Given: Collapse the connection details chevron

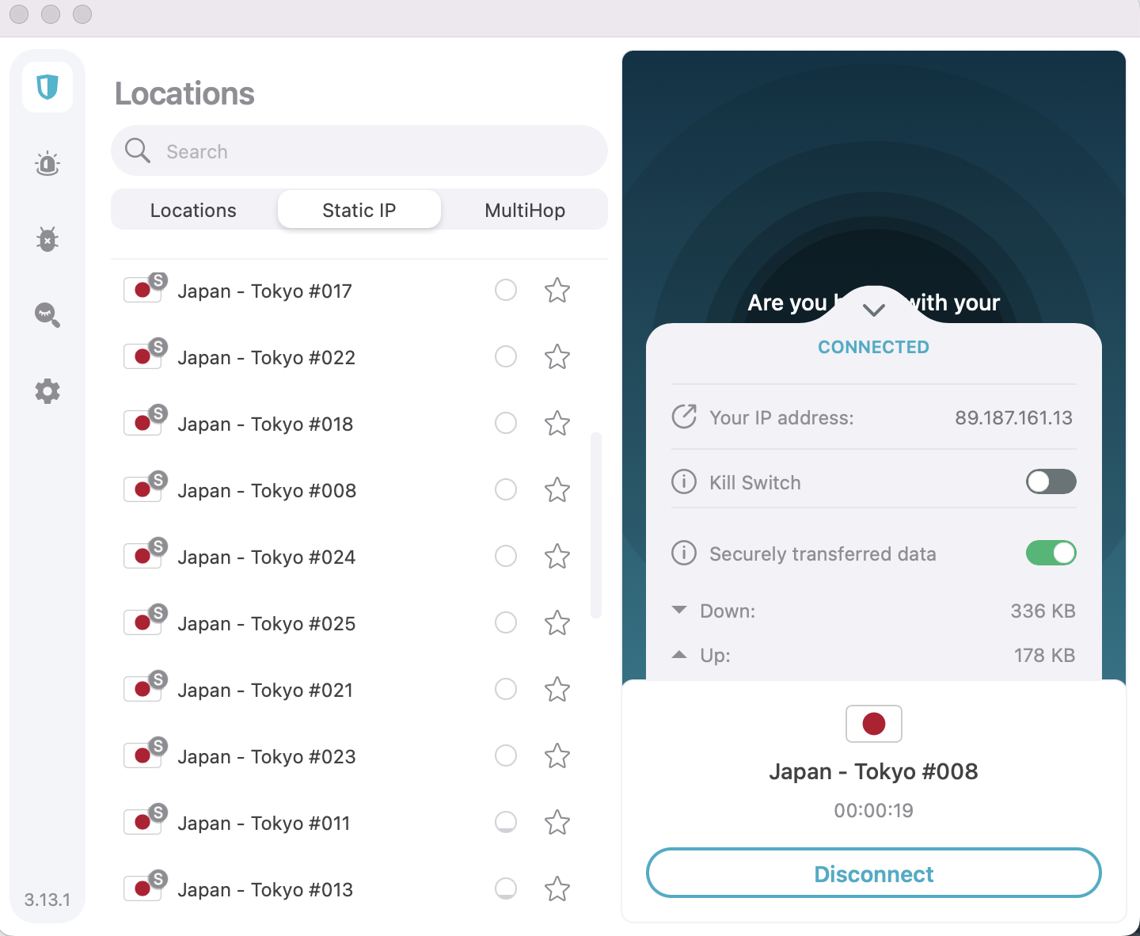Looking at the screenshot, I should click(x=873, y=310).
